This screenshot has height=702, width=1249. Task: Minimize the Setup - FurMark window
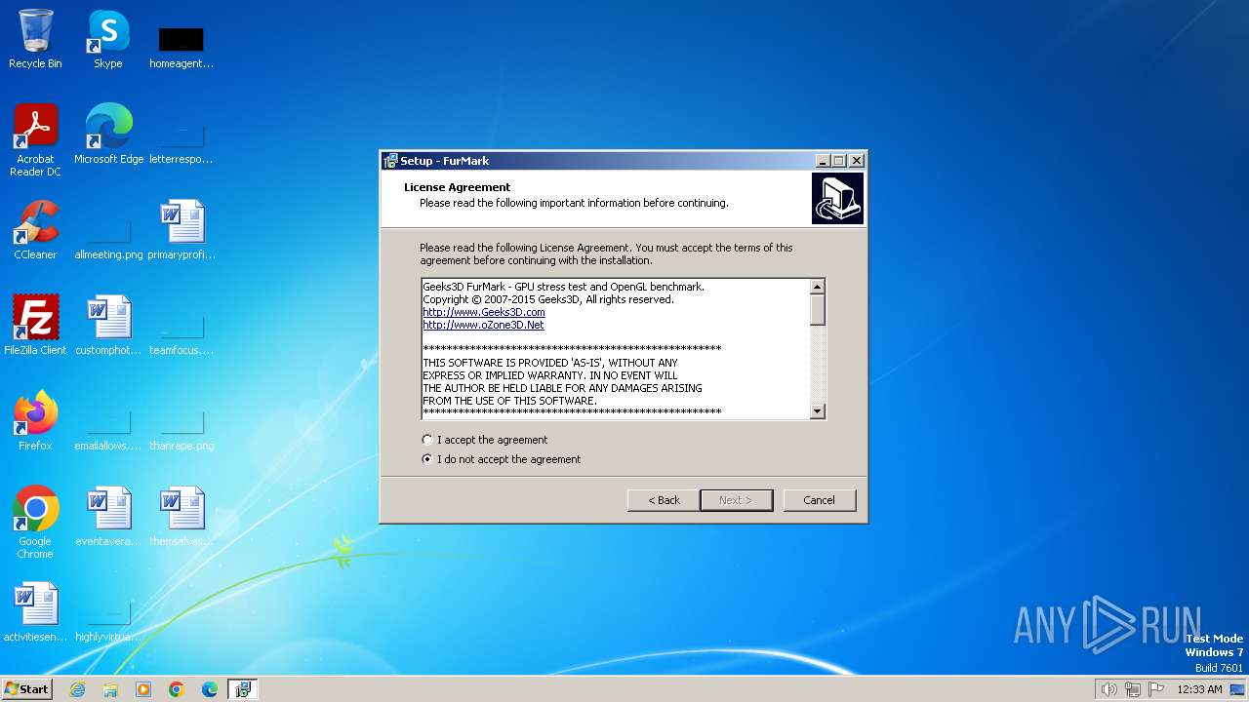tap(823, 161)
